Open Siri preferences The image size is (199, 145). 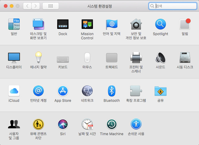63,124
